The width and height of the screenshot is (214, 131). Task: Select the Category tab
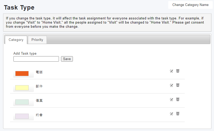(16, 40)
